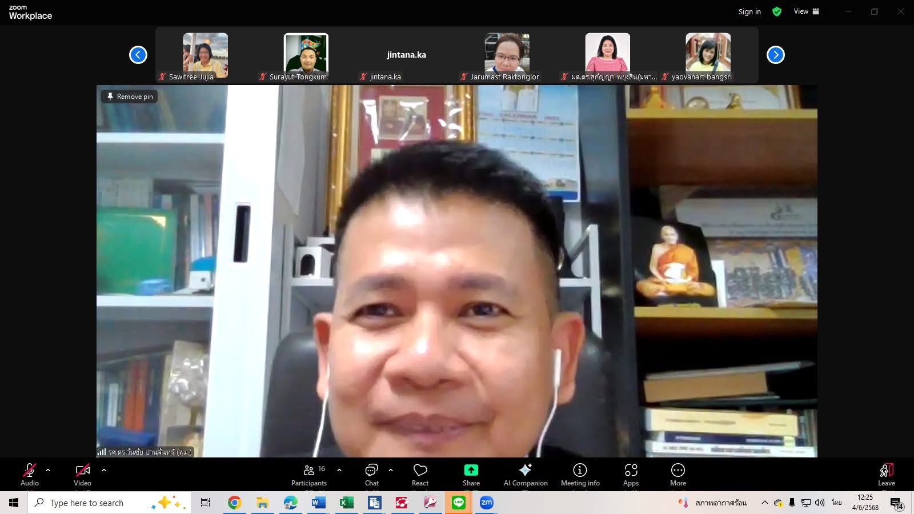Screen dimensions: 914x514
Task: Open the Apps panel
Action: tap(631, 474)
